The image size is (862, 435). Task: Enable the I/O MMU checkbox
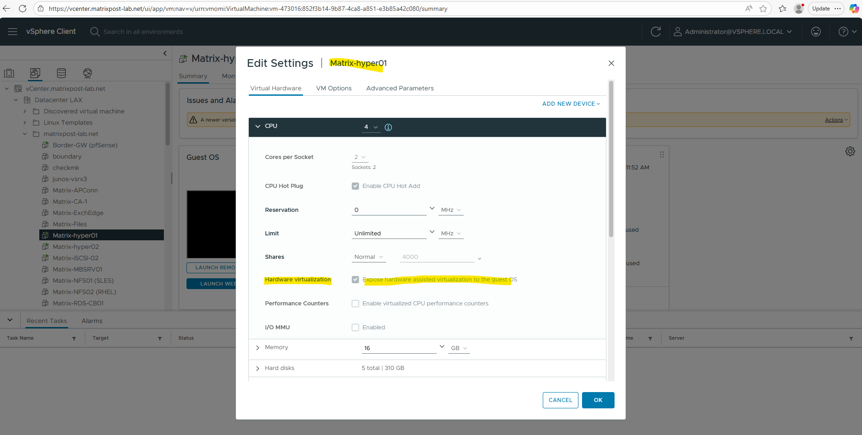(x=355, y=327)
